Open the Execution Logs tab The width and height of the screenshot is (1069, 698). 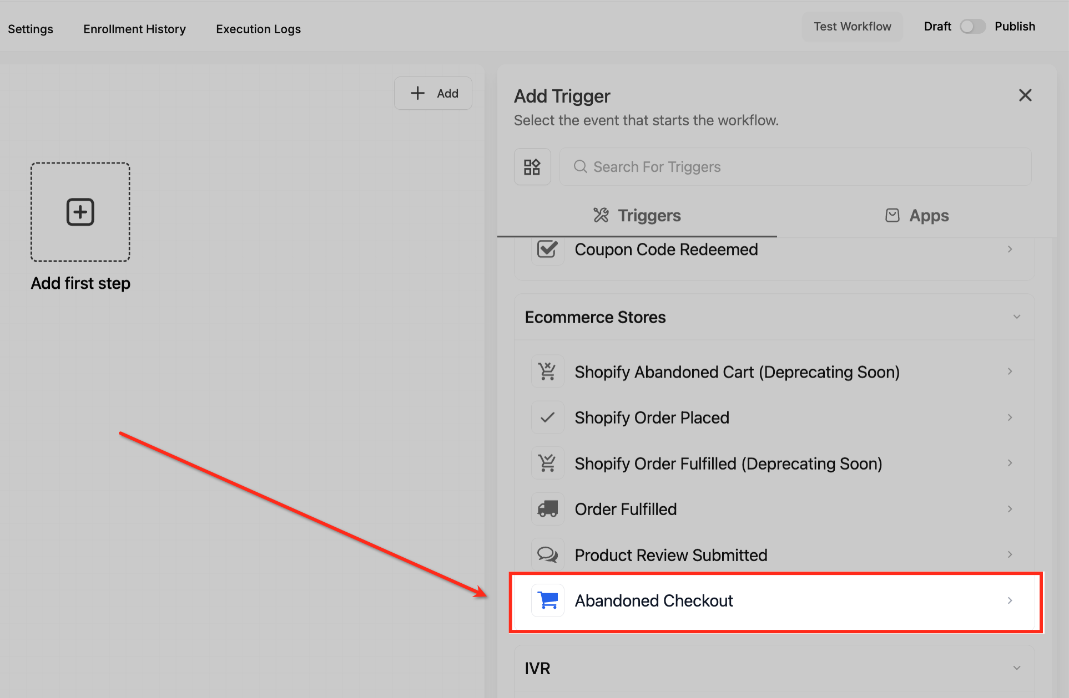(x=258, y=29)
